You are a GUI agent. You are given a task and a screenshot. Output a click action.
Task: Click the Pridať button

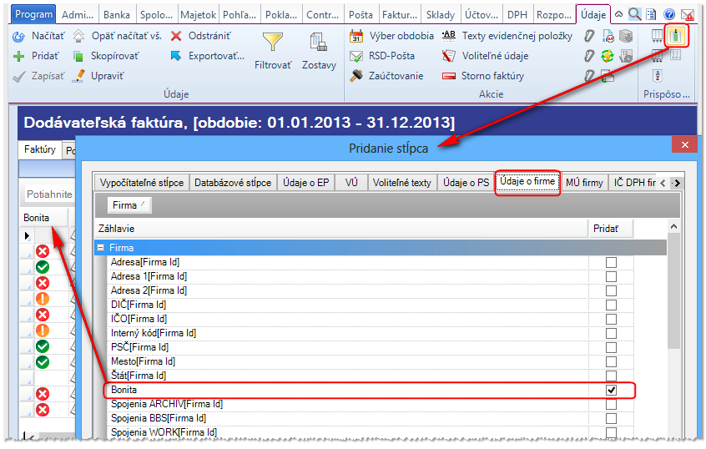click(x=37, y=56)
